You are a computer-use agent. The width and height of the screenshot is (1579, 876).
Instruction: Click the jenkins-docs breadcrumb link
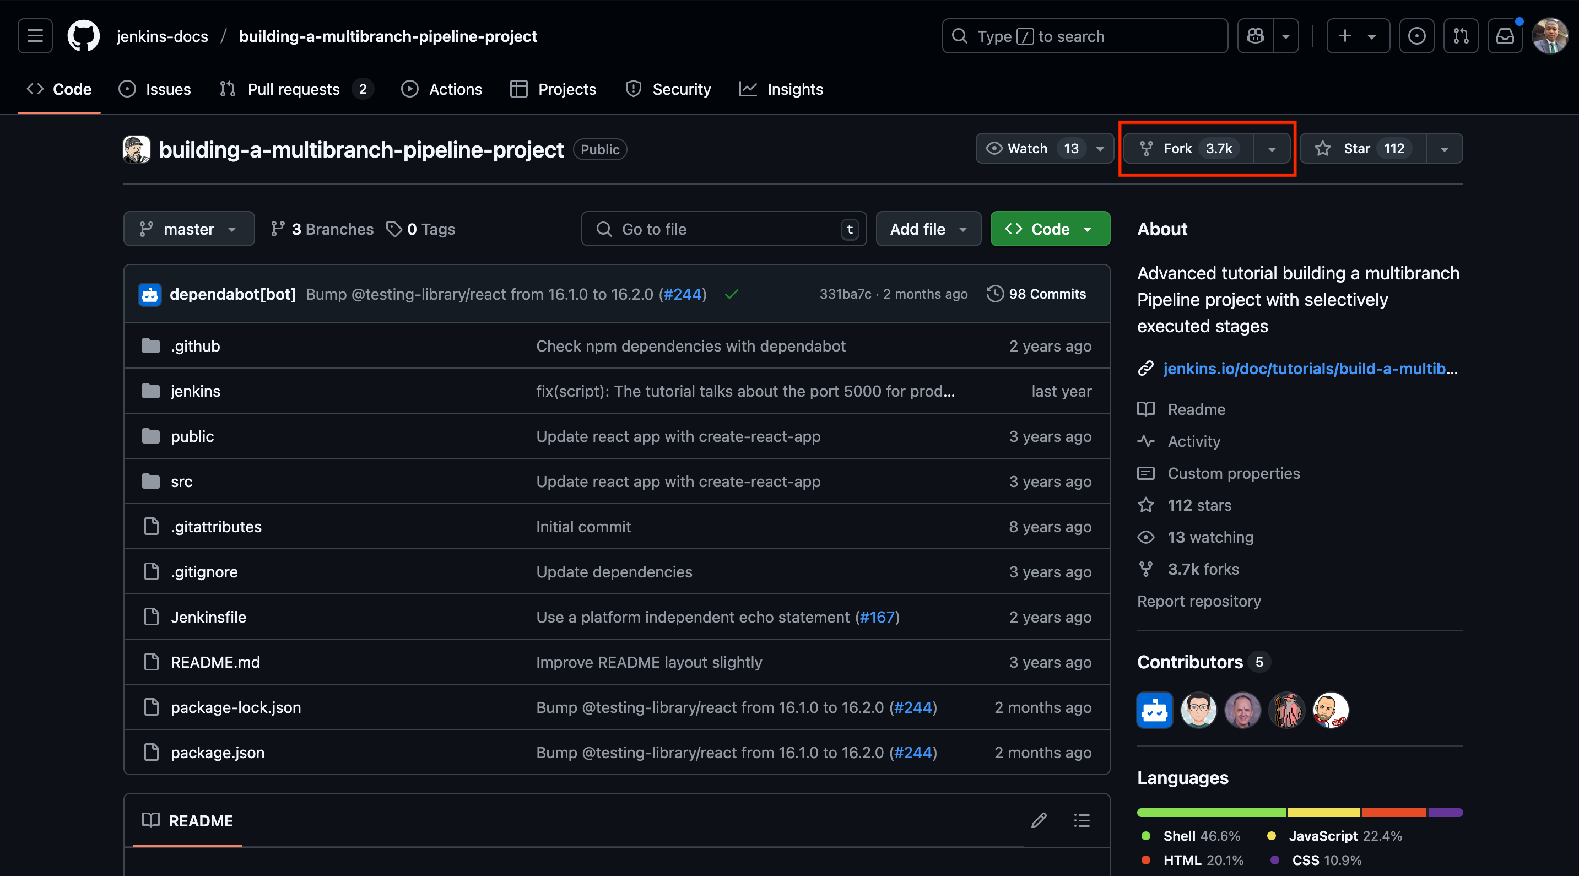[163, 36]
